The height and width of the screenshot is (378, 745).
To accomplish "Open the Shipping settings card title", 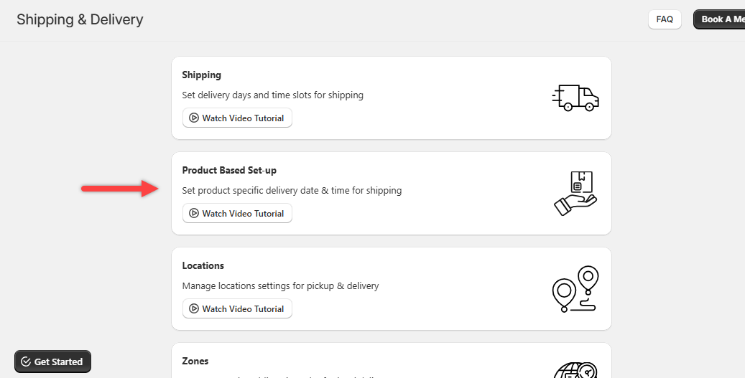I will click(x=201, y=75).
